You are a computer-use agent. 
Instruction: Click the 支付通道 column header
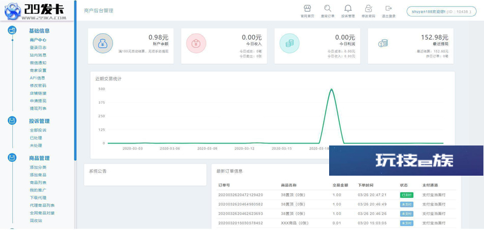[x=430, y=185]
